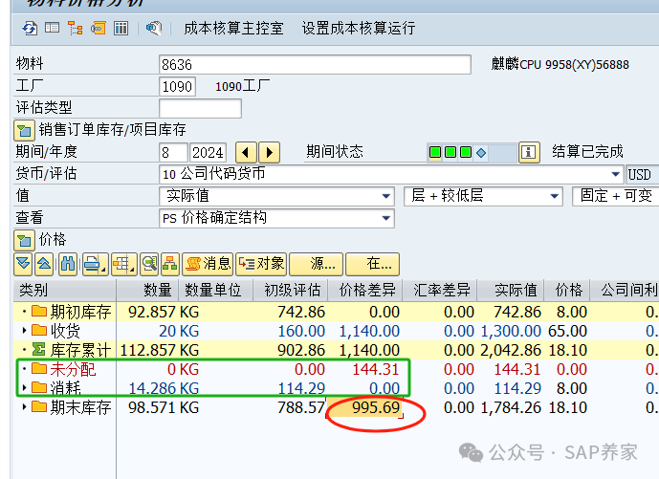Open 成本核算主控室 from the toolbar

232,29
